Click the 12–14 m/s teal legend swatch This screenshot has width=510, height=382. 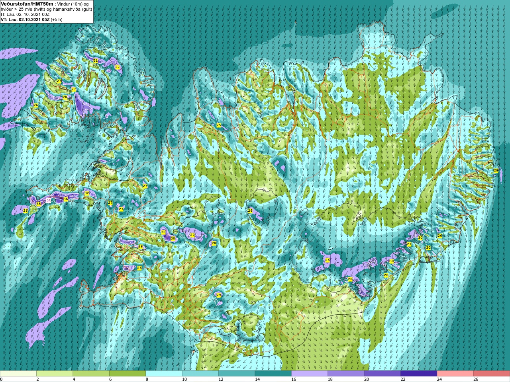pyautogui.click(x=237, y=374)
